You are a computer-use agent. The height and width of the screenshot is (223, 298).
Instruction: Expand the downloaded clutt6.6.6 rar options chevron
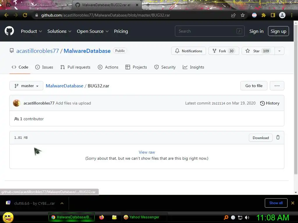(62, 203)
